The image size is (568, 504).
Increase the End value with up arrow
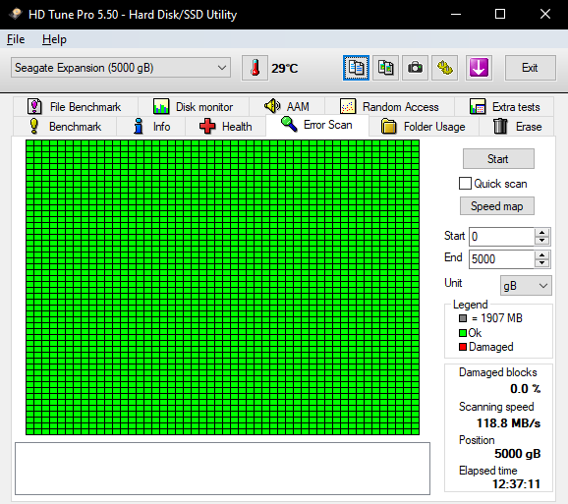coord(541,255)
